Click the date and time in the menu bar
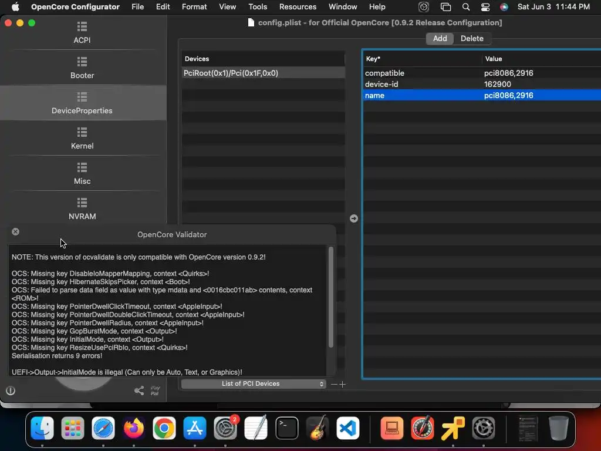The image size is (601, 451). (x=553, y=6)
